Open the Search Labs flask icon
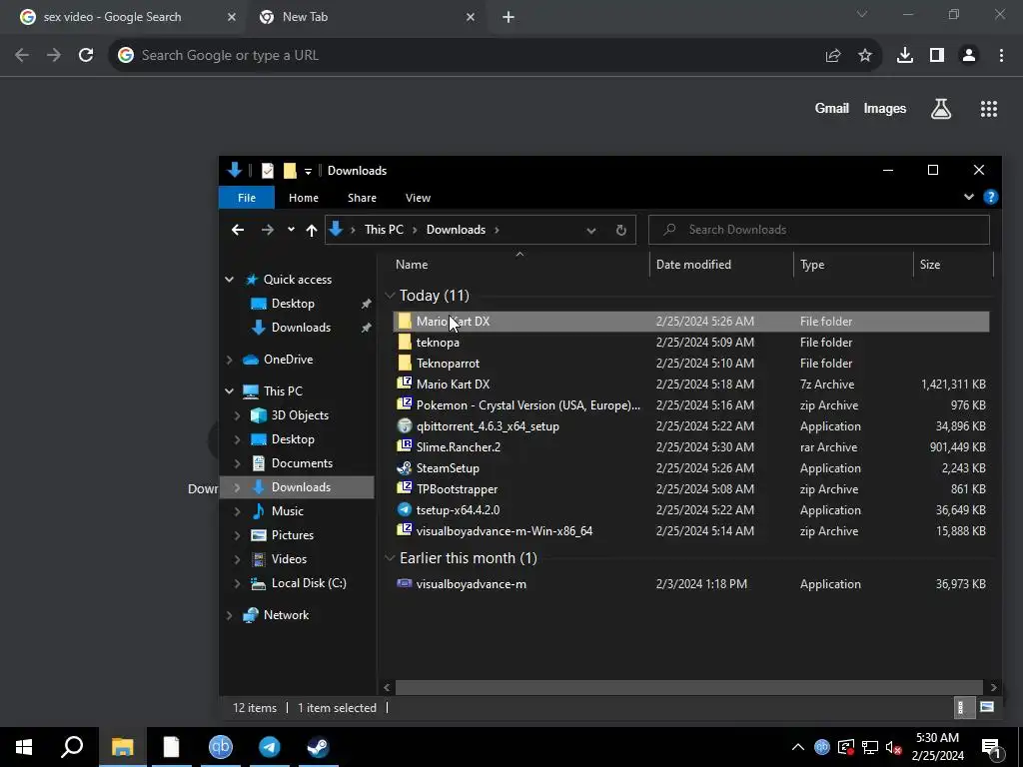Viewport: 1023px width, 767px height. pos(941,109)
